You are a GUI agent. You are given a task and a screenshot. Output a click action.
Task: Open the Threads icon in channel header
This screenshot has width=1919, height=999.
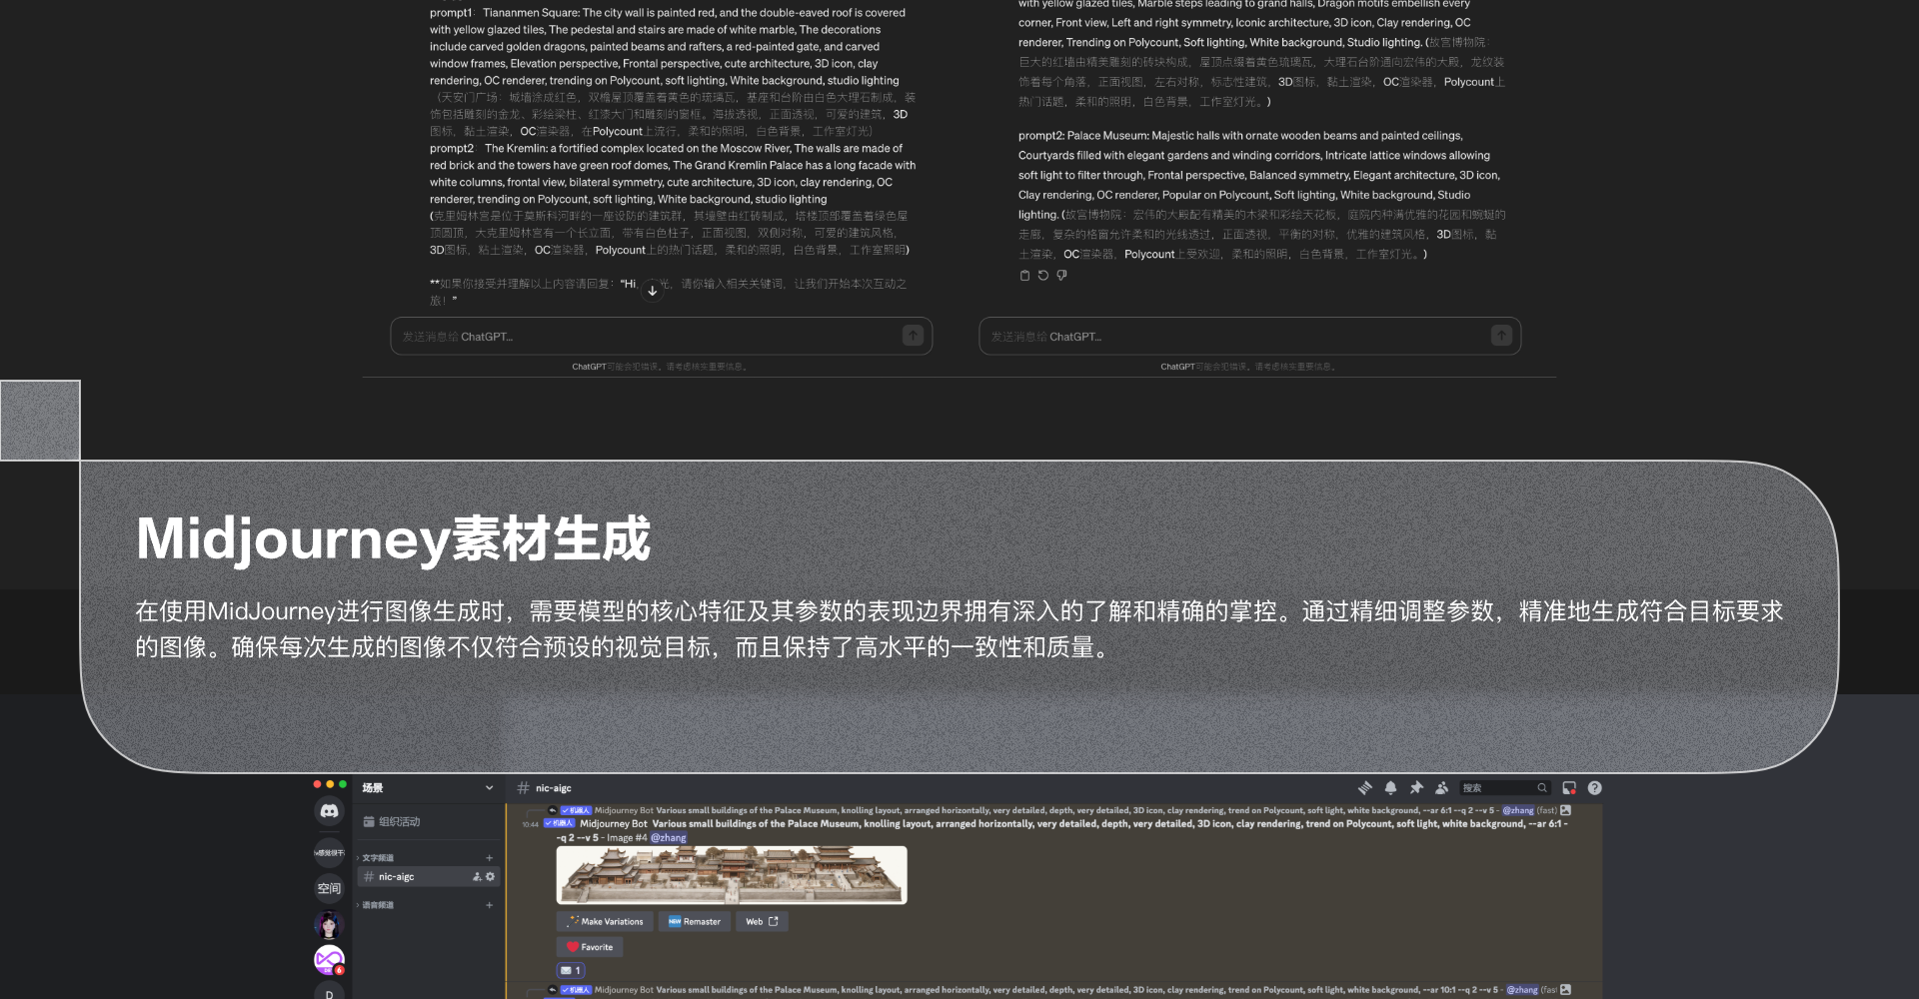(1364, 788)
